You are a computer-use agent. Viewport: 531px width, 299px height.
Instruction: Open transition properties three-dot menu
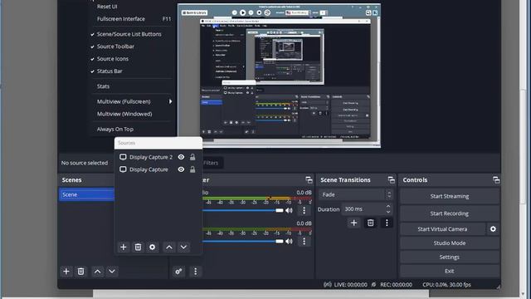tap(387, 223)
